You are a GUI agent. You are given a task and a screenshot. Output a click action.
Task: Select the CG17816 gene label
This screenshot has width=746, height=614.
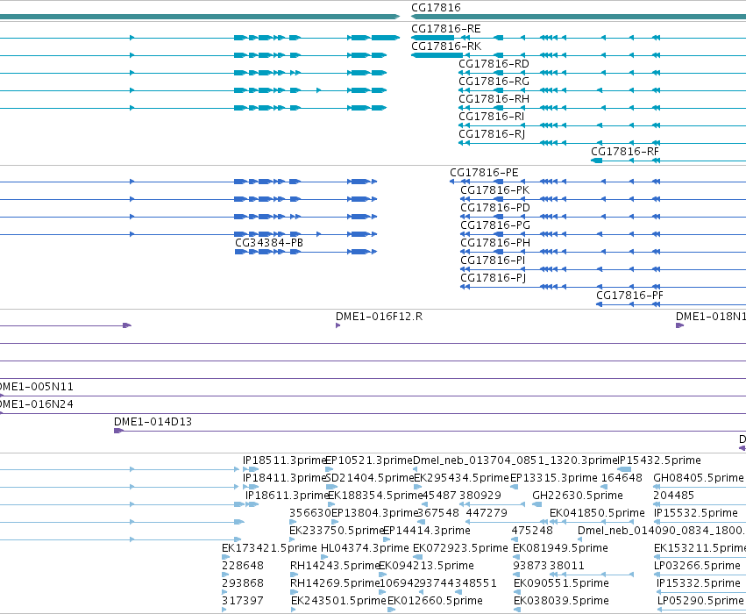tap(436, 8)
